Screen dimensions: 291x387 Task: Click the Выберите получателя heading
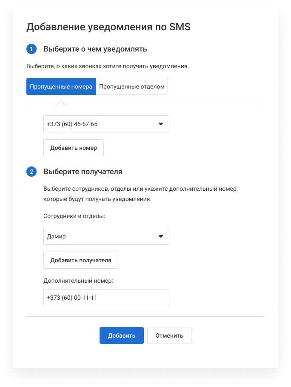pos(83,172)
